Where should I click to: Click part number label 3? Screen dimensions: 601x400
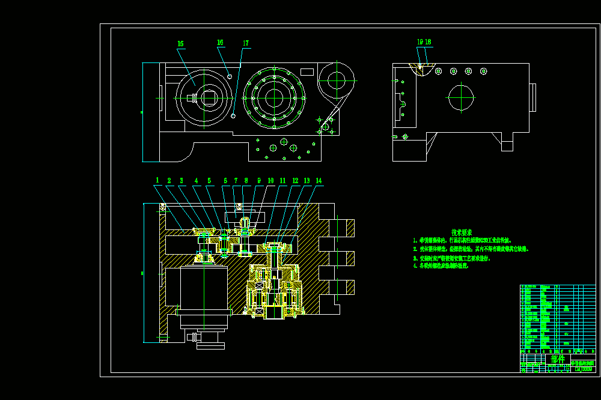(182, 180)
